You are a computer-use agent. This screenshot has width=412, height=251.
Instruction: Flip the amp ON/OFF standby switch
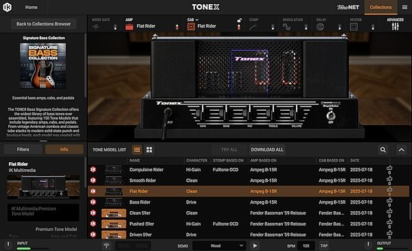click(331, 116)
